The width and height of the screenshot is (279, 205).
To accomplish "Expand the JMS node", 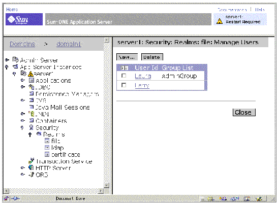I will click(x=22, y=100).
